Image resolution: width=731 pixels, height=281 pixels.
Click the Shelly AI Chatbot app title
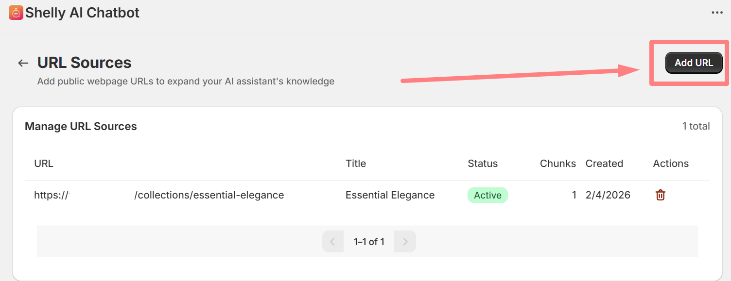coord(82,13)
